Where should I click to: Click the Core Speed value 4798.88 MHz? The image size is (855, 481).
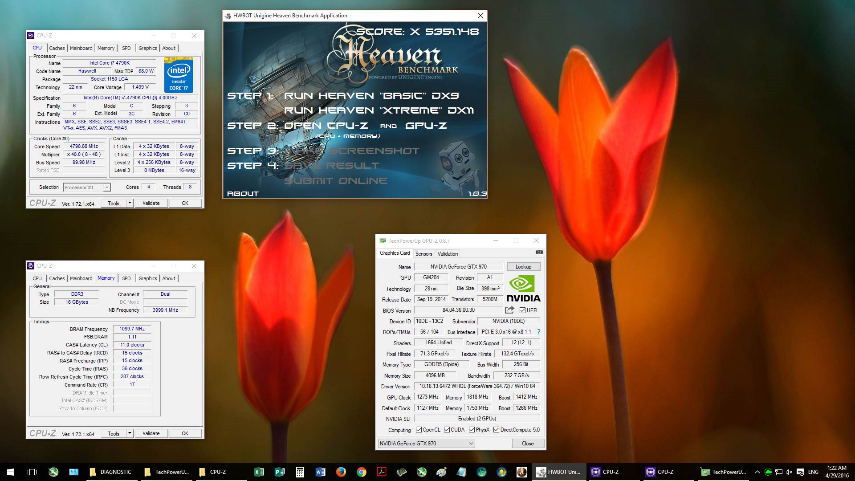(84, 146)
